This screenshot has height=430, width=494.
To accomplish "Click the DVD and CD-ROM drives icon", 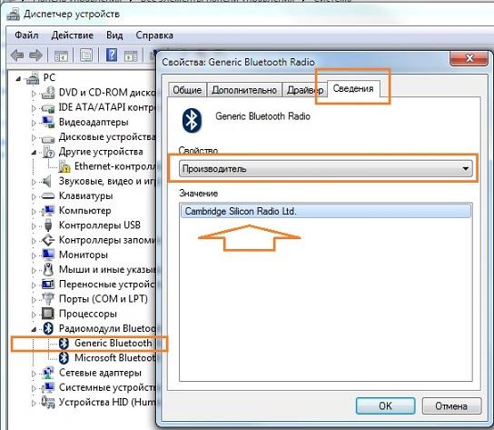I will click(48, 93).
